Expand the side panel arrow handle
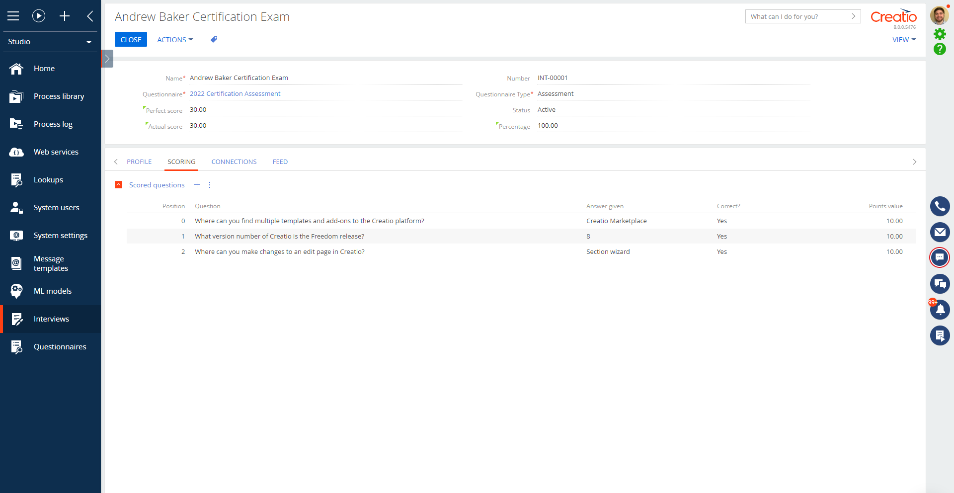This screenshot has width=954, height=493. (x=107, y=59)
